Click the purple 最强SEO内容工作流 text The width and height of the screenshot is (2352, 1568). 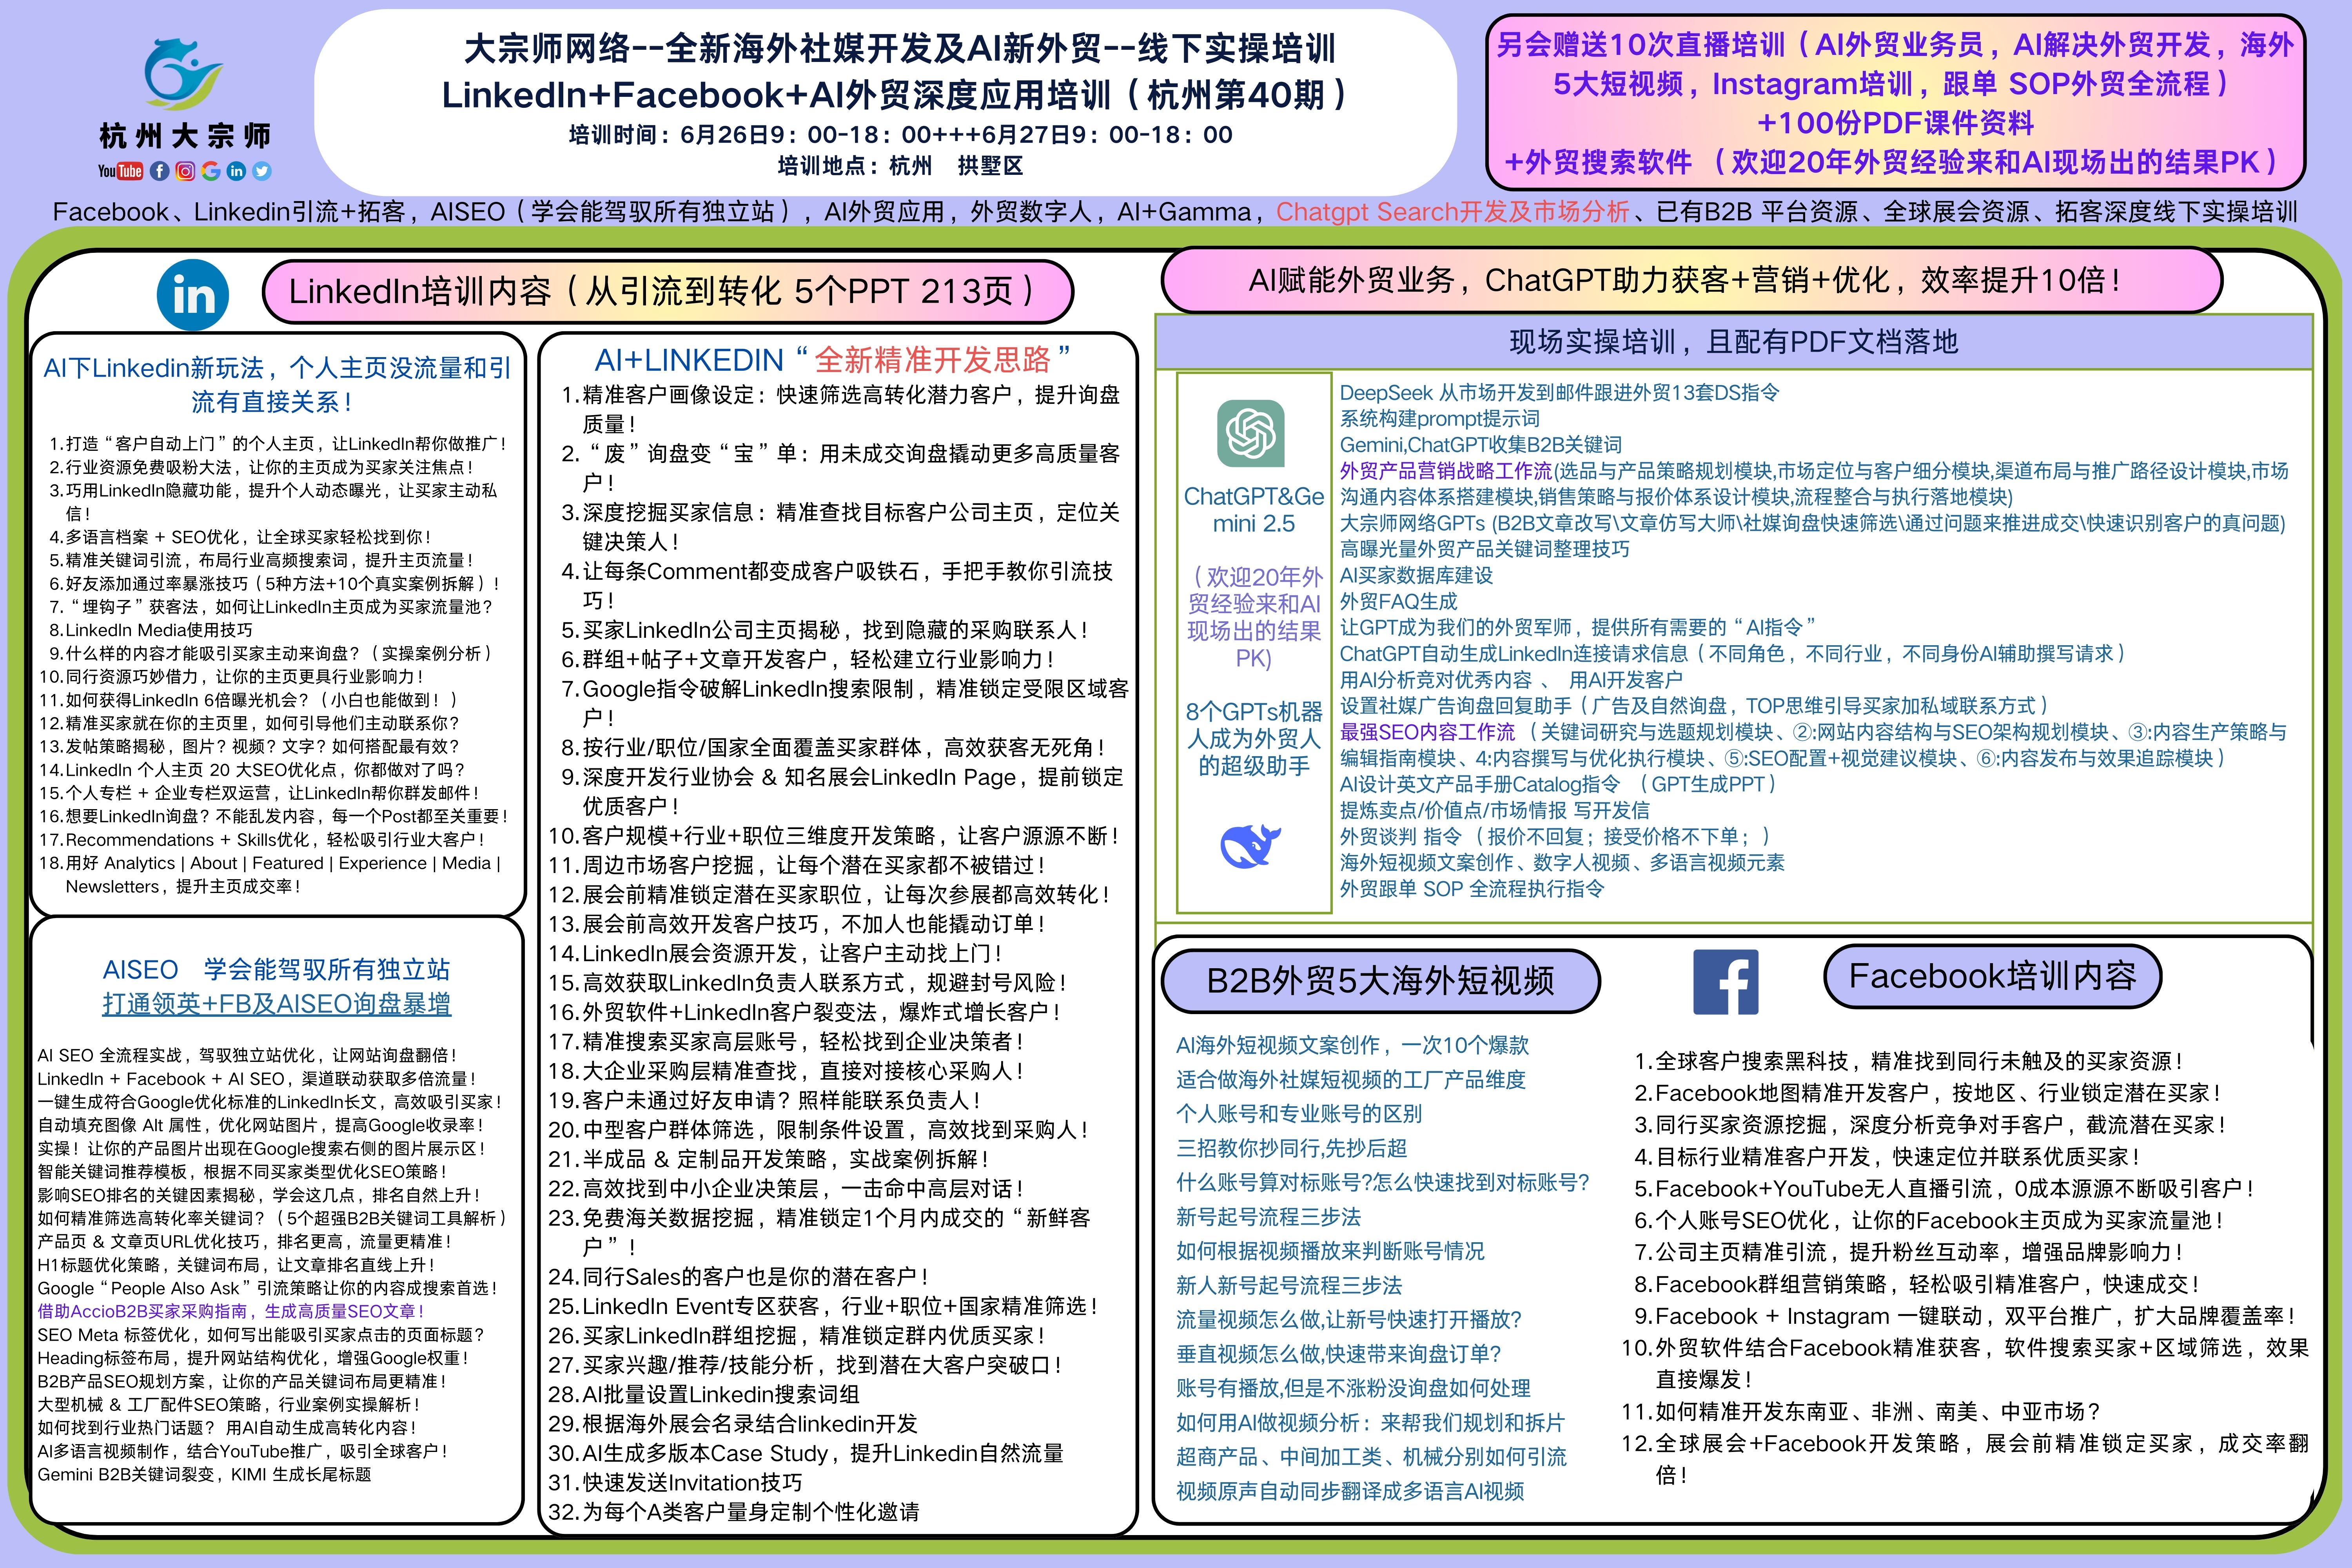(x=1427, y=732)
